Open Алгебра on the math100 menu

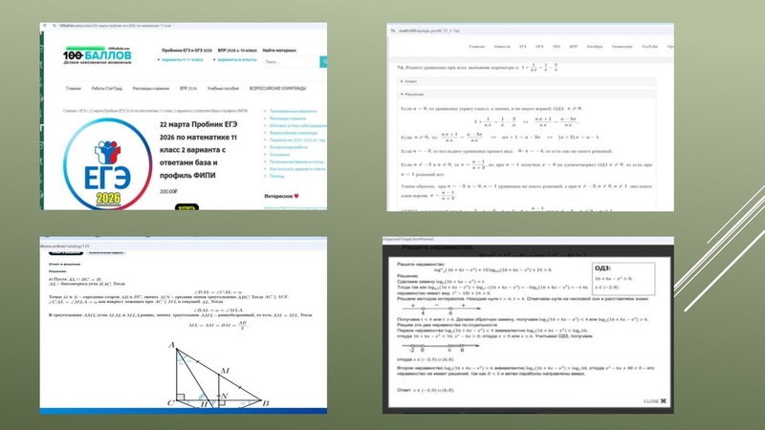tap(594, 46)
